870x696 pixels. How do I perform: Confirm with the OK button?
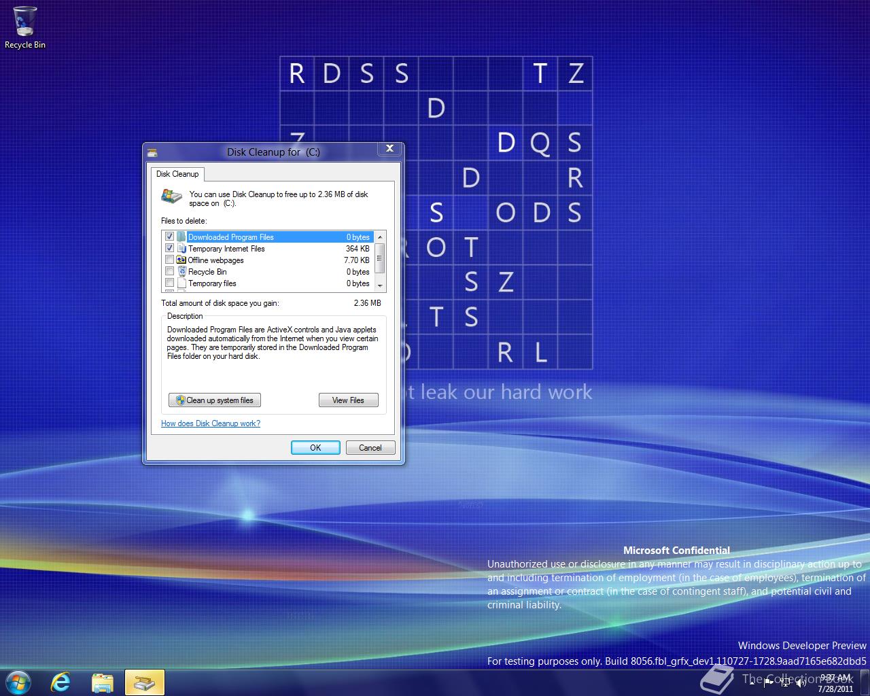pos(315,447)
